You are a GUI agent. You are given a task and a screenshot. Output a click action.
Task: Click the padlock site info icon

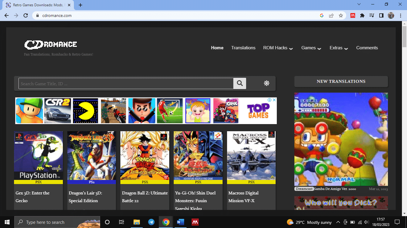(37, 16)
